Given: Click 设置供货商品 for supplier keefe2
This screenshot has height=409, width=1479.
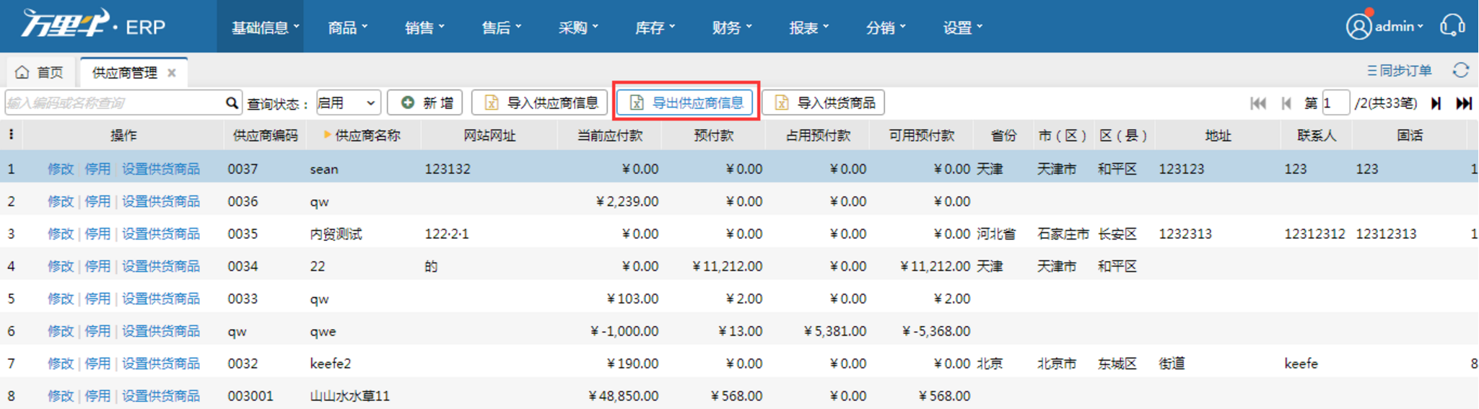Looking at the screenshot, I should (x=161, y=364).
